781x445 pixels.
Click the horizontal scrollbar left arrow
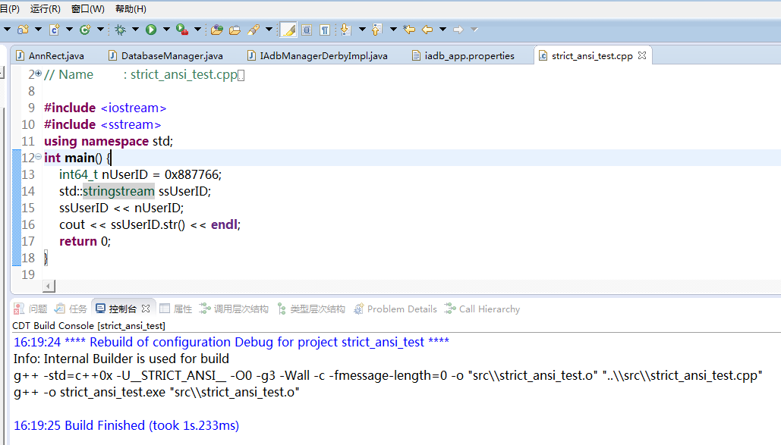49,286
